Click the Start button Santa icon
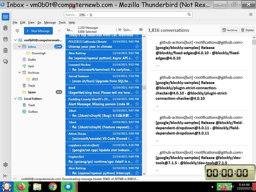The image size is (256, 192). click(6, 186)
